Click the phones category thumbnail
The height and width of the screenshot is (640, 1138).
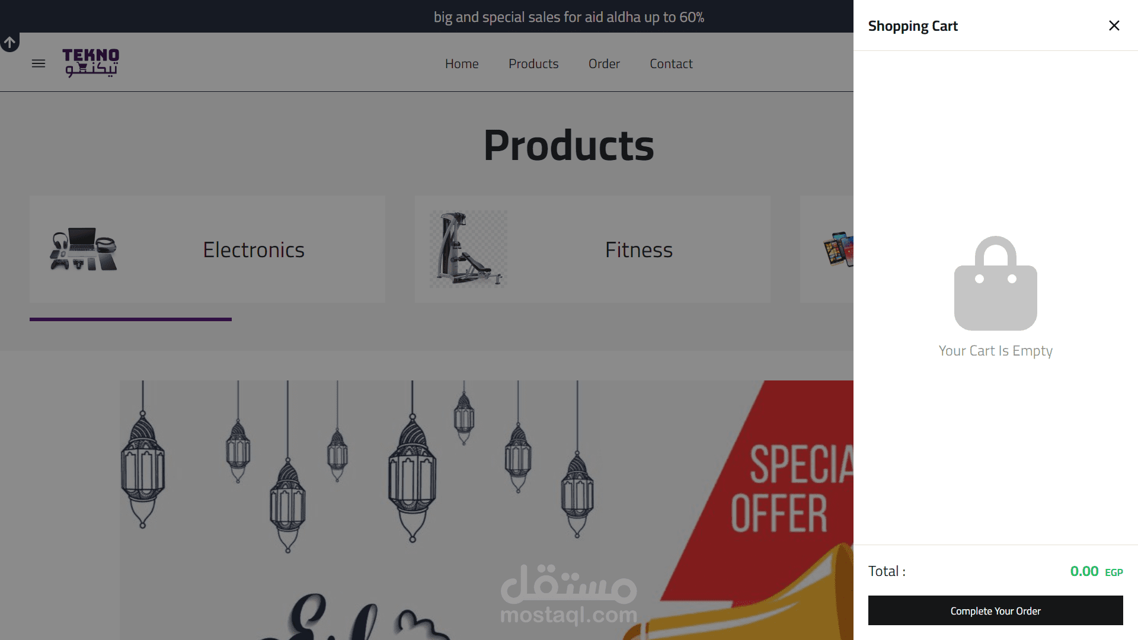pos(838,249)
